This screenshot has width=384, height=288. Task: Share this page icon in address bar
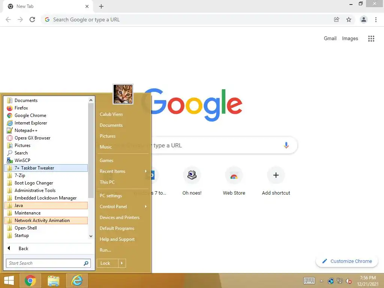[337, 19]
